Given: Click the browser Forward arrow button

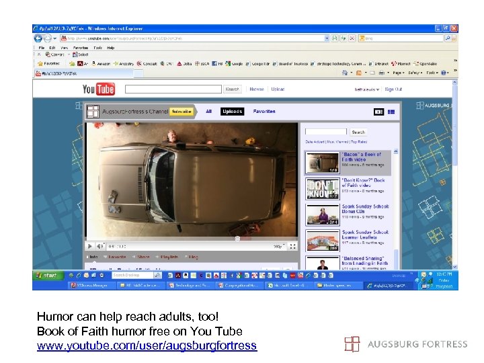Looking at the screenshot, I should [47, 38].
